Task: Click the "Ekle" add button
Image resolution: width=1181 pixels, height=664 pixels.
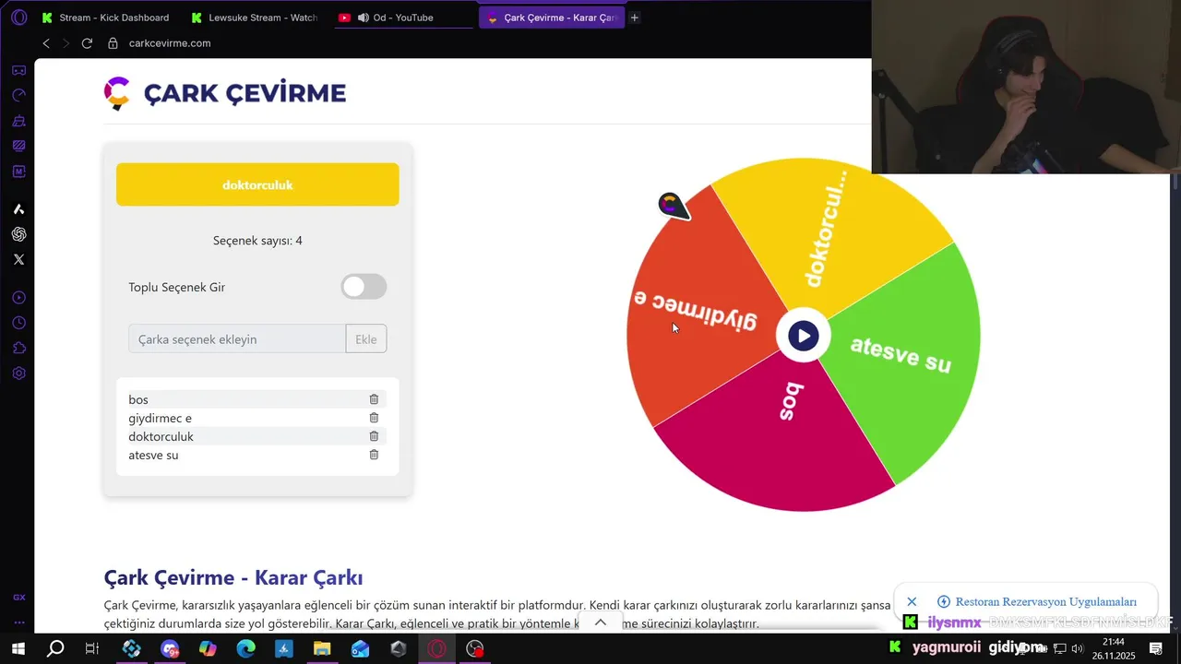Action: tap(366, 338)
